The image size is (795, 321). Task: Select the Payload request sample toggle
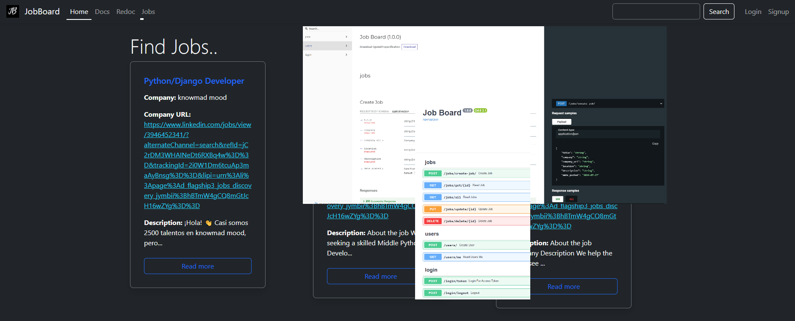coord(561,122)
